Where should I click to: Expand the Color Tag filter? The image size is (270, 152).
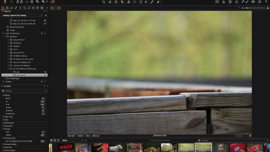point(3,117)
